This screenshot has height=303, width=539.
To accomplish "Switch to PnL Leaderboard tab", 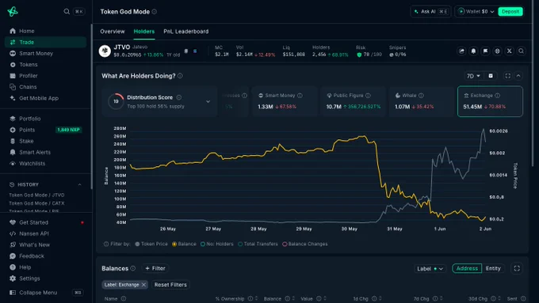I will click(186, 31).
